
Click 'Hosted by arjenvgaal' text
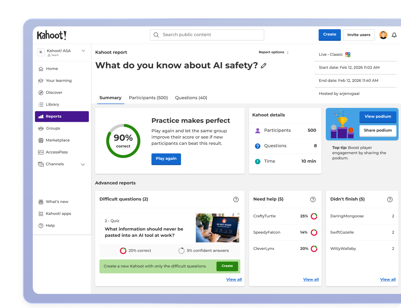tap(339, 94)
